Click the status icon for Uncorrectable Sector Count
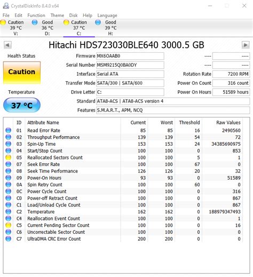Viewport: 253px width, 277px height. click(x=8, y=232)
